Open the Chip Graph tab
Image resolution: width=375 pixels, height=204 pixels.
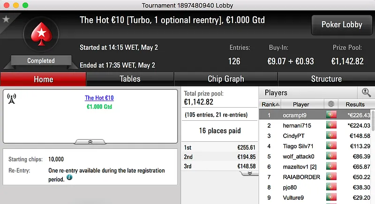225,79
